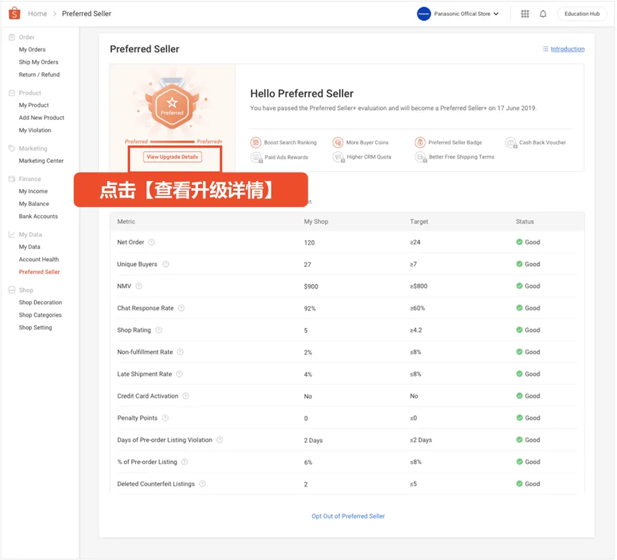Click the More Buyer Coins benefit icon

[x=339, y=142]
